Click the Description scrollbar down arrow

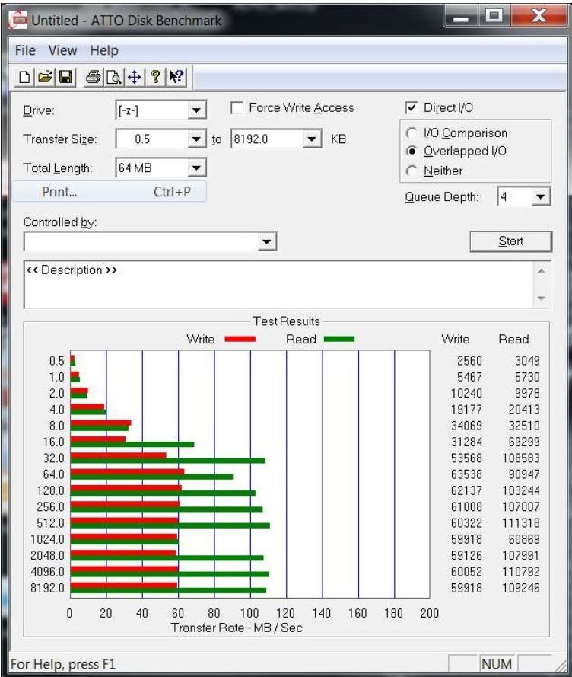[542, 299]
